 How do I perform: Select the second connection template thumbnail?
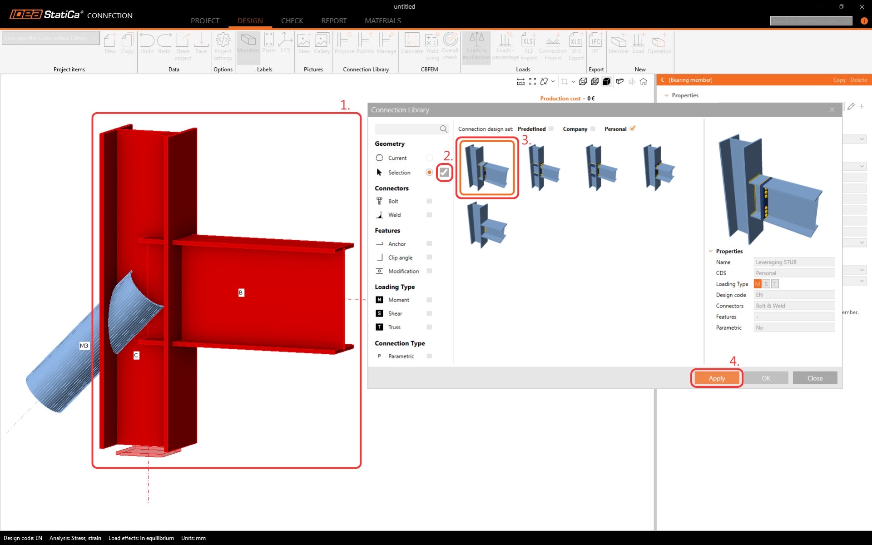point(544,168)
